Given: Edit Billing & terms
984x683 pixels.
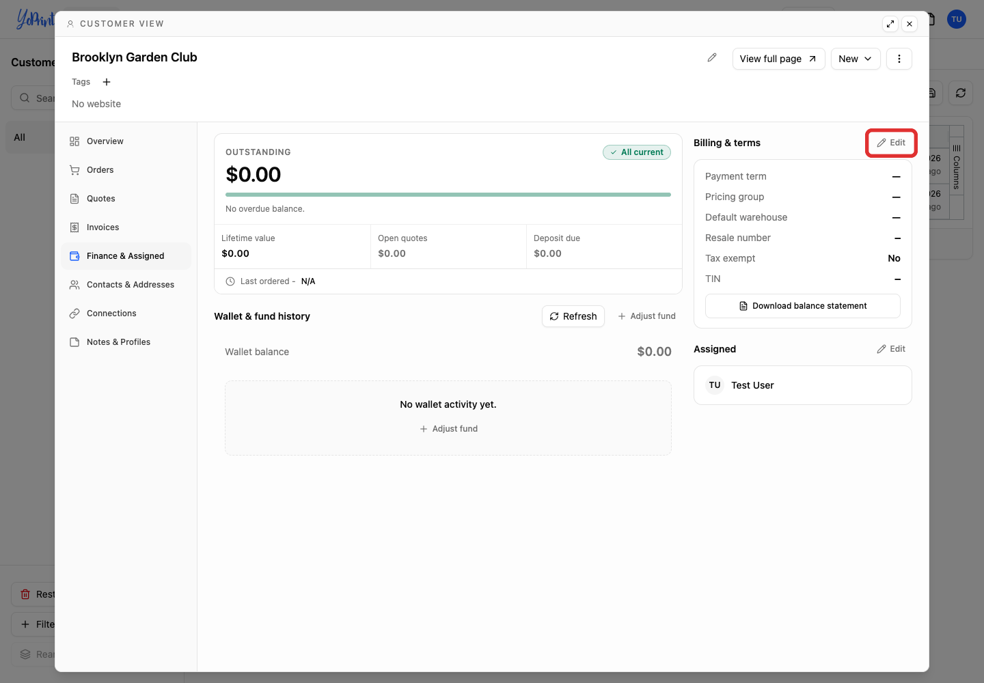Looking at the screenshot, I should (891, 143).
